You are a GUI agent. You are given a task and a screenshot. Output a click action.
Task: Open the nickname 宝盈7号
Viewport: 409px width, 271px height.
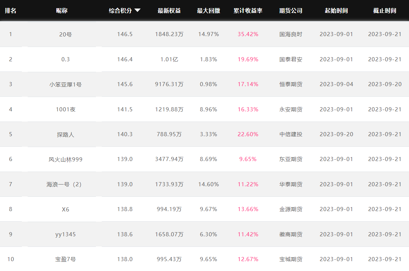[x=66, y=259]
